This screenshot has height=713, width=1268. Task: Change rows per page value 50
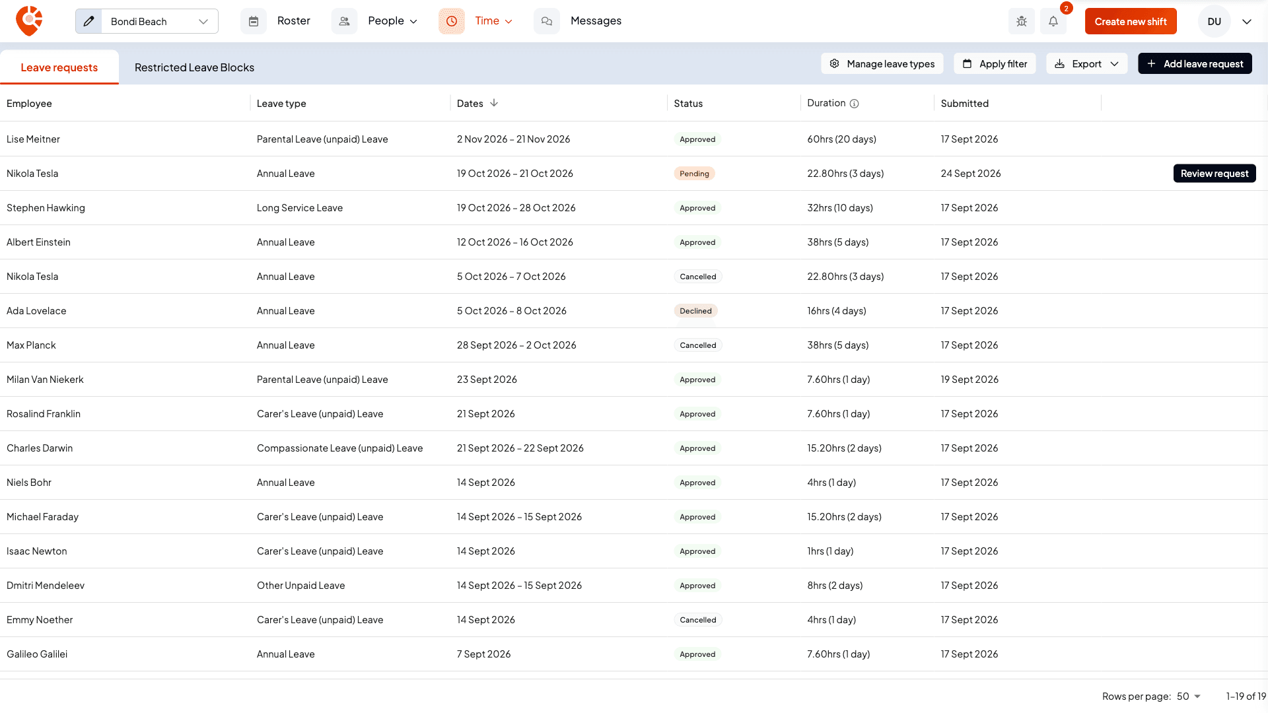click(x=1189, y=696)
